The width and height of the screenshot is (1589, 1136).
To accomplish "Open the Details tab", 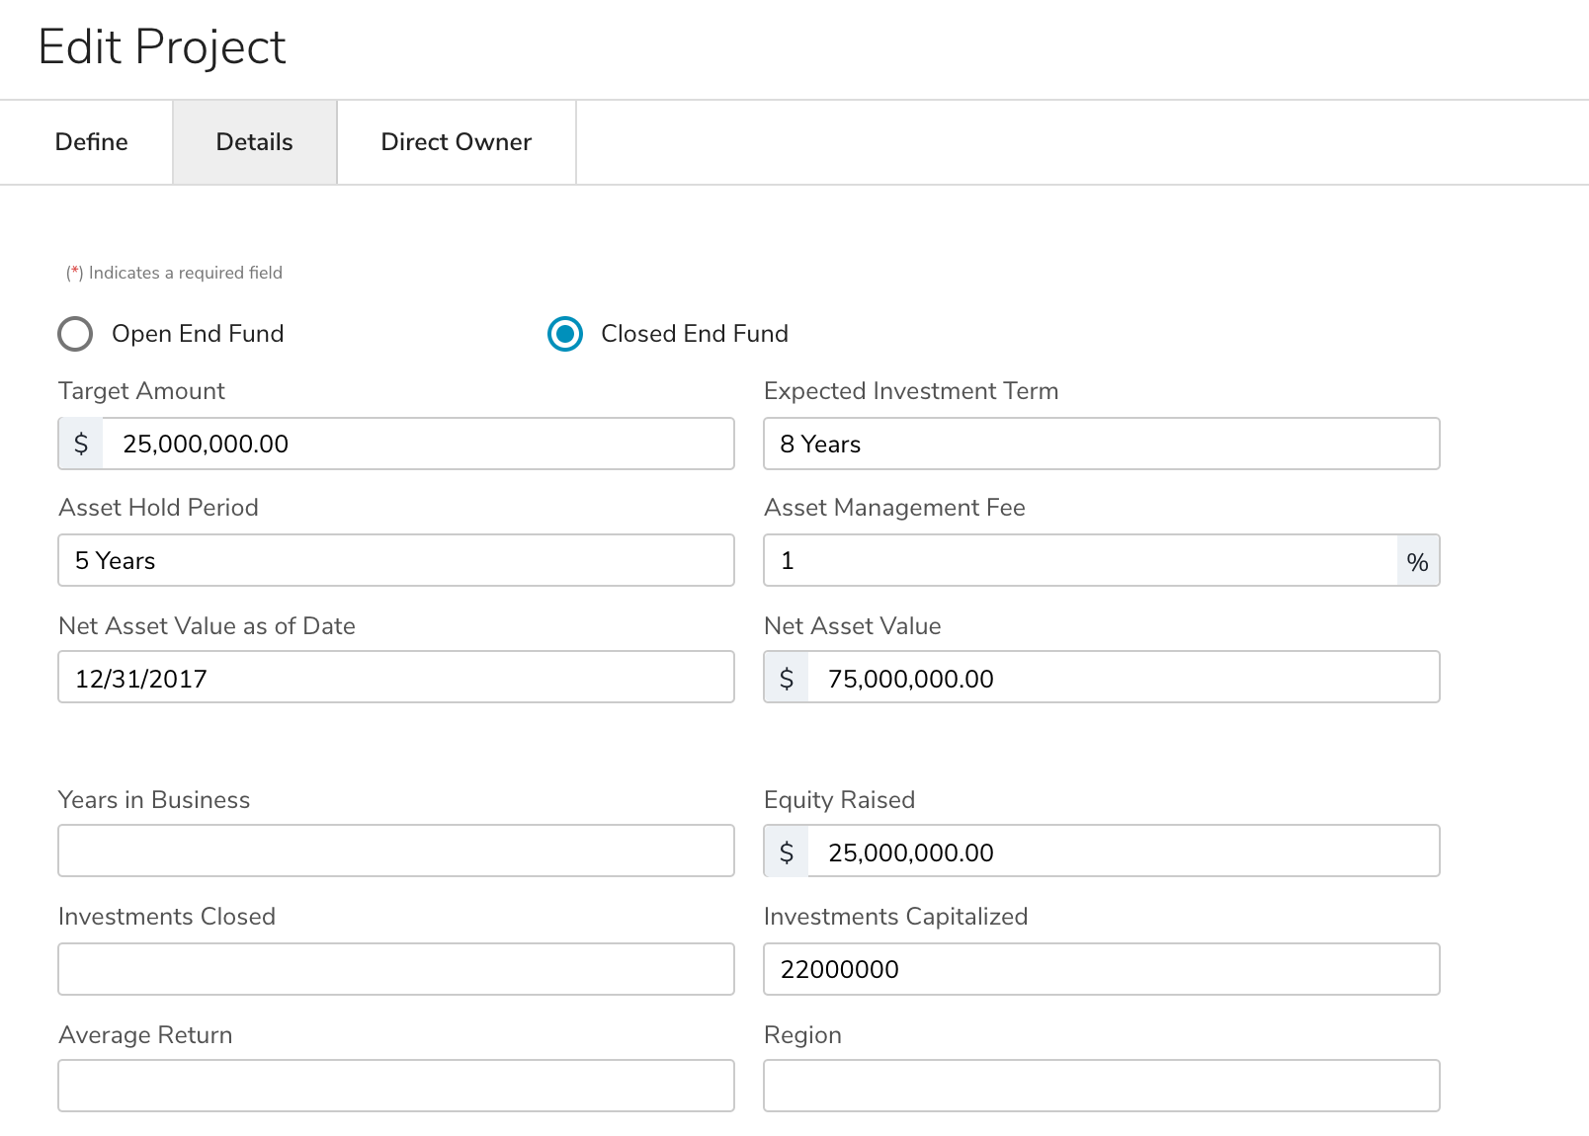I will 254,142.
